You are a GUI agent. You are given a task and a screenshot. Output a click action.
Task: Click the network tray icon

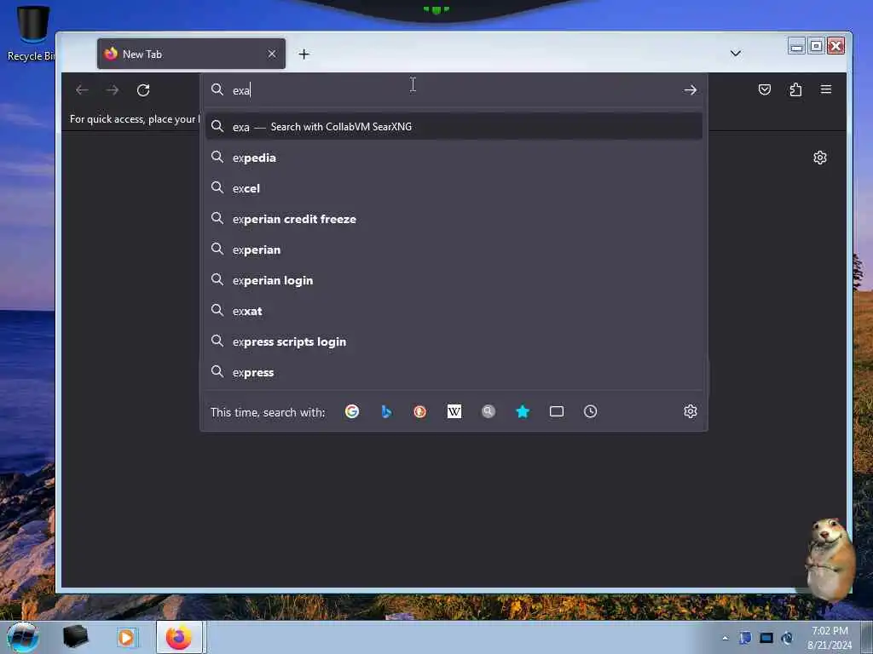pos(766,638)
